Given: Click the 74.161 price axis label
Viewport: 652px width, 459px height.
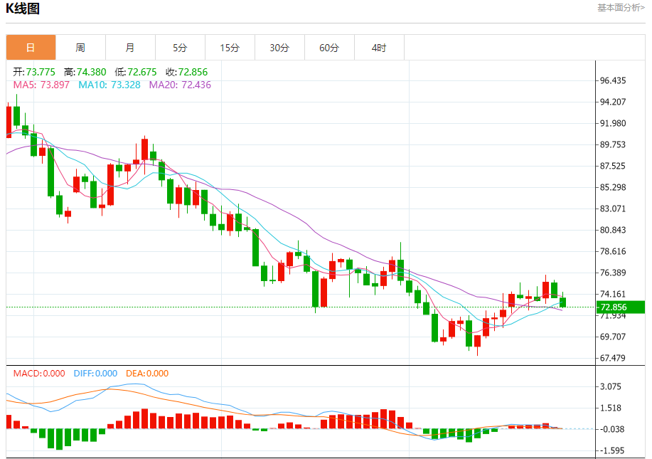Looking at the screenshot, I should [613, 294].
